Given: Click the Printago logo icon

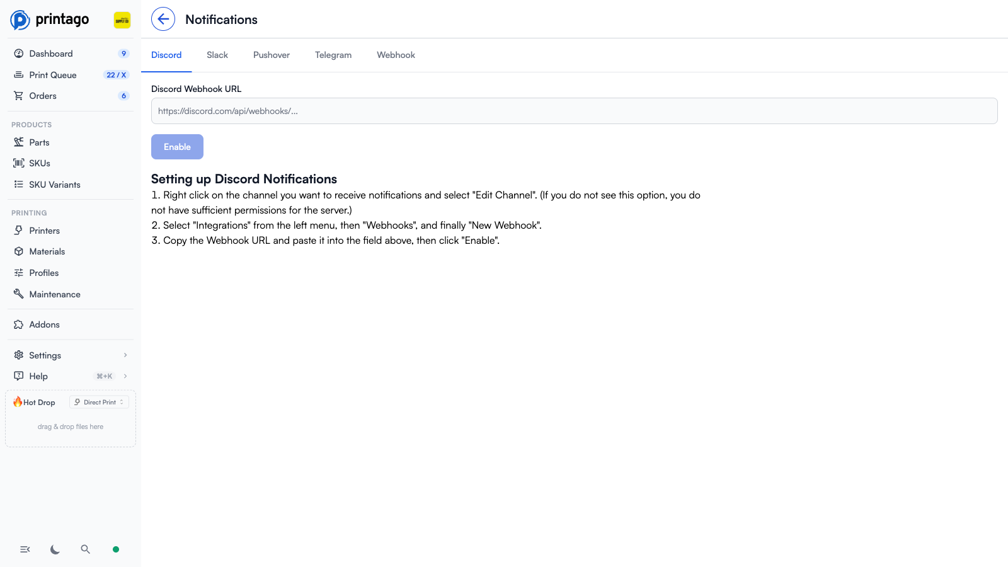Looking at the screenshot, I should coord(20,20).
